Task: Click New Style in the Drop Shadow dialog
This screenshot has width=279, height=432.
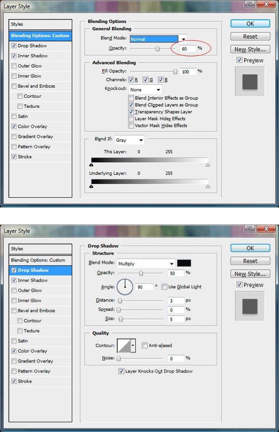Action: [250, 274]
